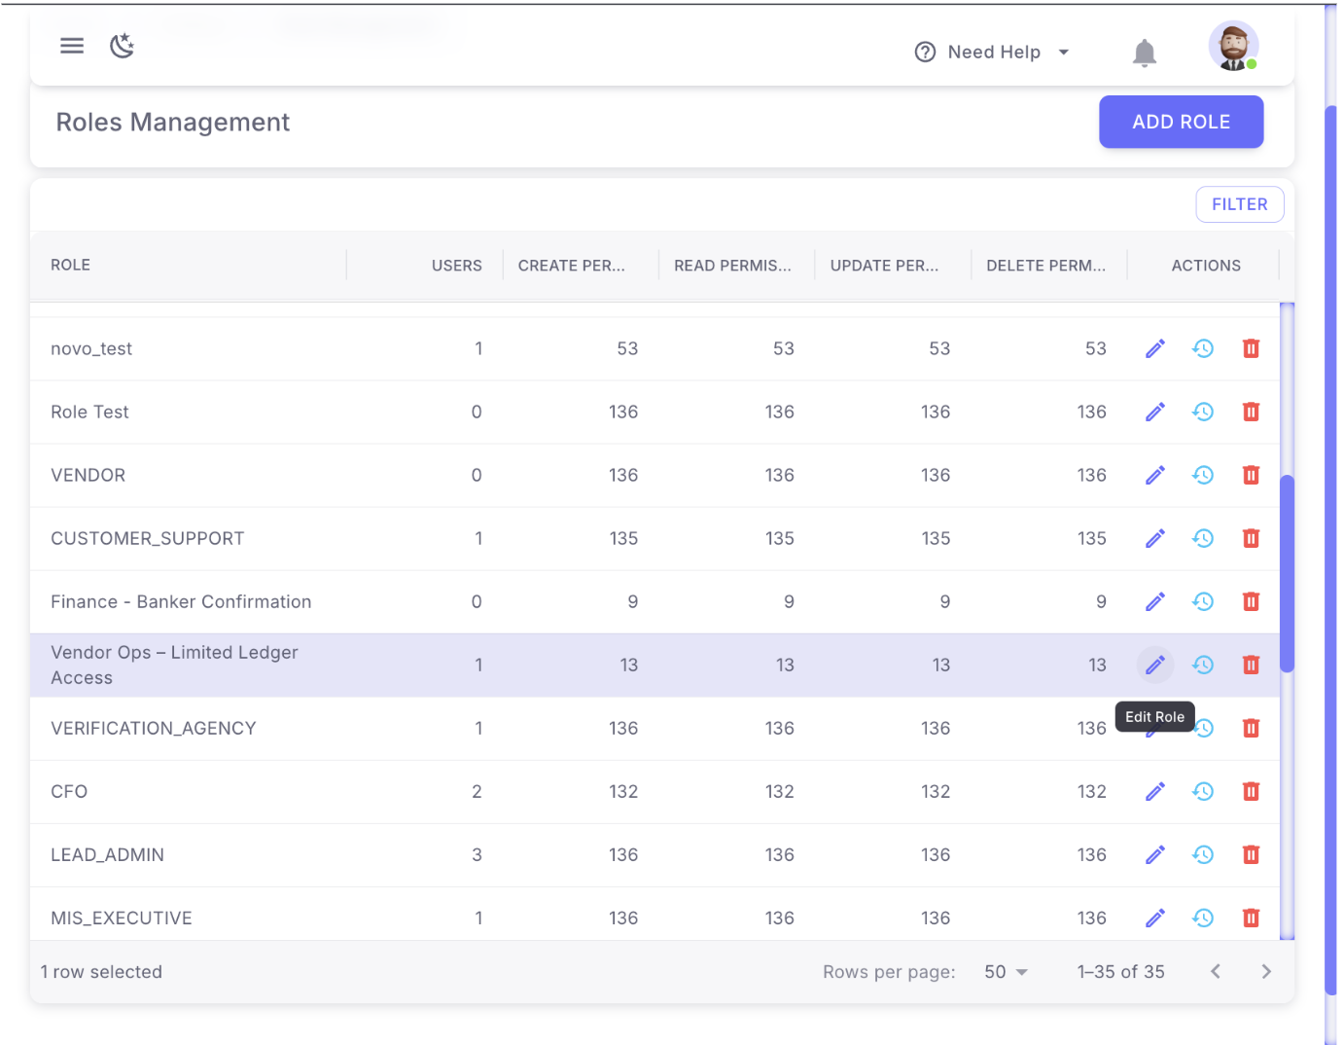Expand the Need Help dropdown
The height and width of the screenshot is (1045, 1344).
(992, 53)
